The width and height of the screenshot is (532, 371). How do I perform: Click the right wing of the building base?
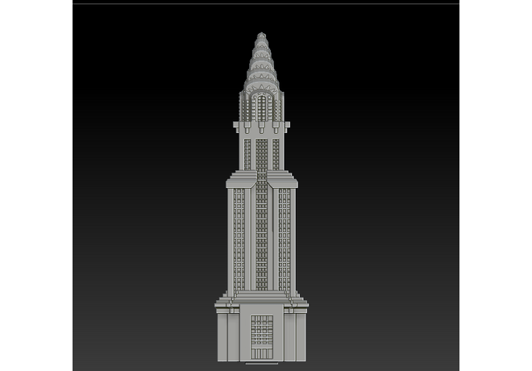click(x=294, y=335)
